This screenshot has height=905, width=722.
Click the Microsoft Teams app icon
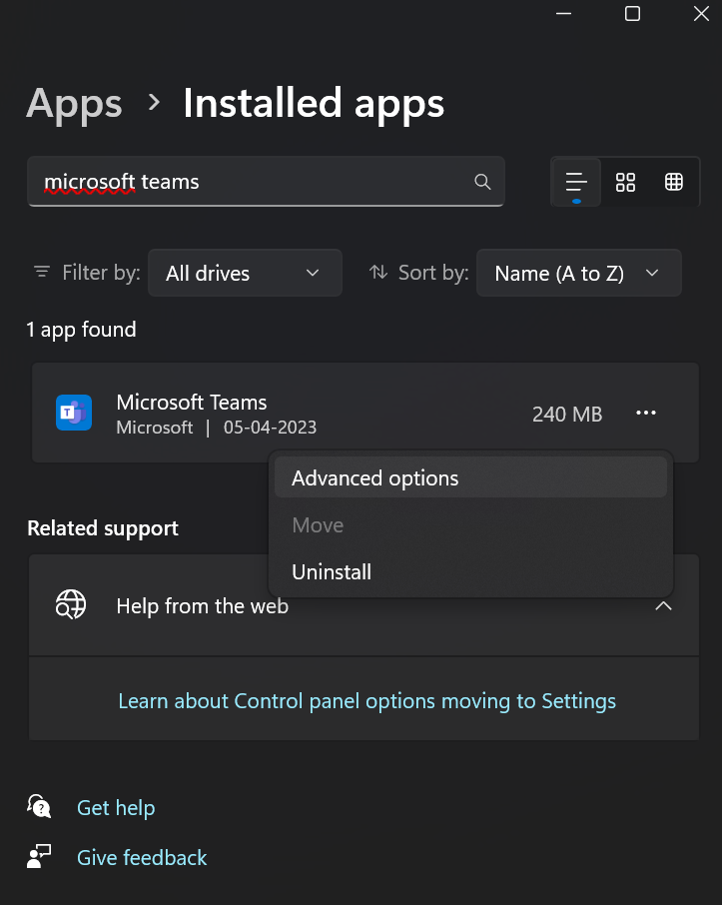point(74,414)
